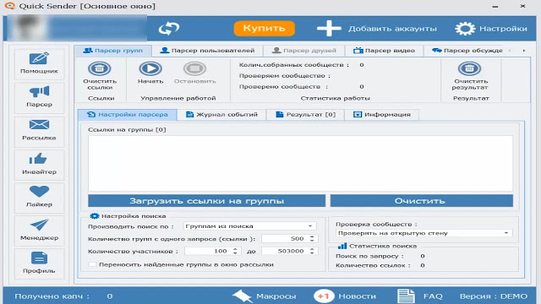Click the Новости label in status bar

pyautogui.click(x=357, y=296)
